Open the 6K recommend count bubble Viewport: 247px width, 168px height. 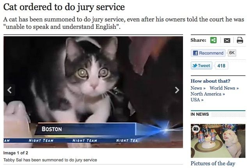coord(231,53)
